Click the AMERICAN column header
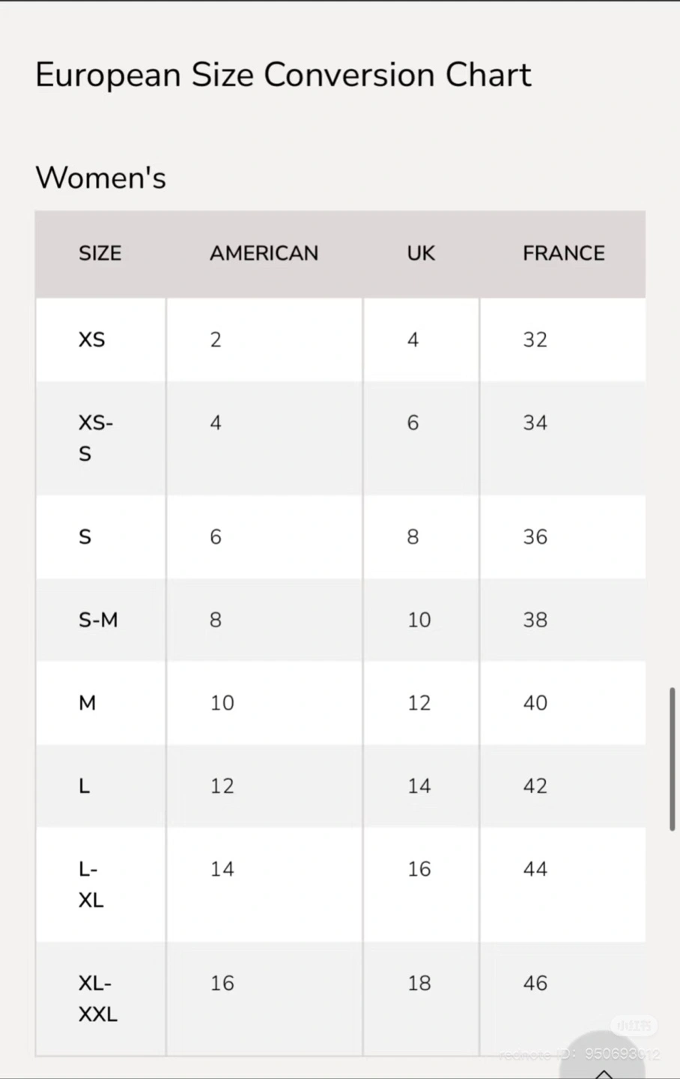The image size is (680, 1079). coord(264,253)
